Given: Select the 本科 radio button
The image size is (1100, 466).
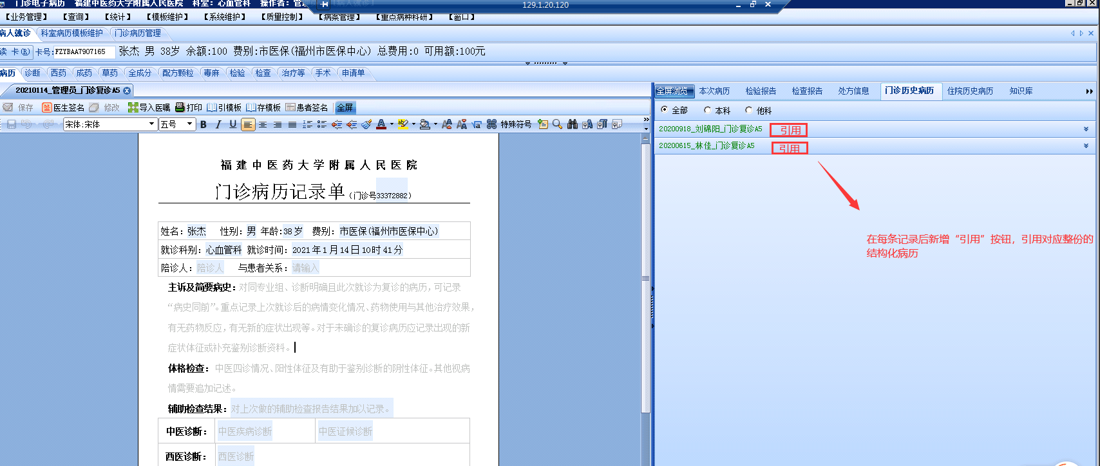Looking at the screenshot, I should [x=708, y=110].
